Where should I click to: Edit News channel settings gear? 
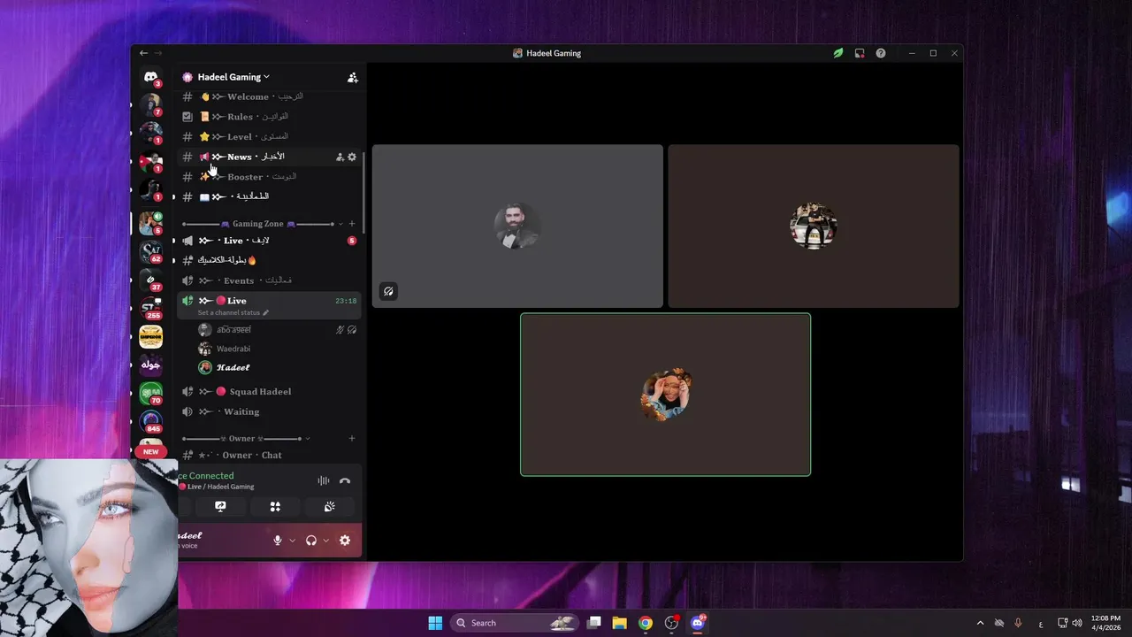352,157
